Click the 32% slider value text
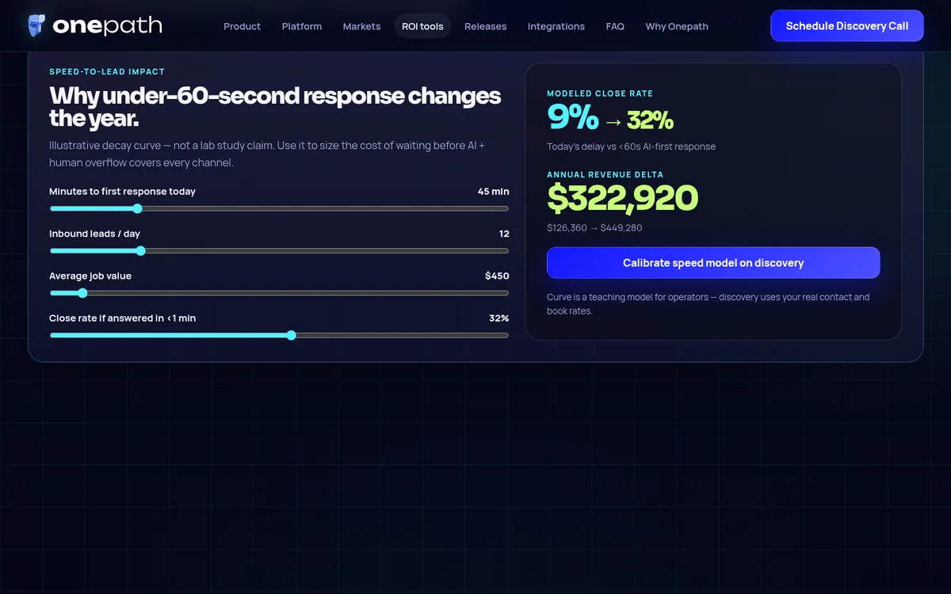 tap(498, 318)
